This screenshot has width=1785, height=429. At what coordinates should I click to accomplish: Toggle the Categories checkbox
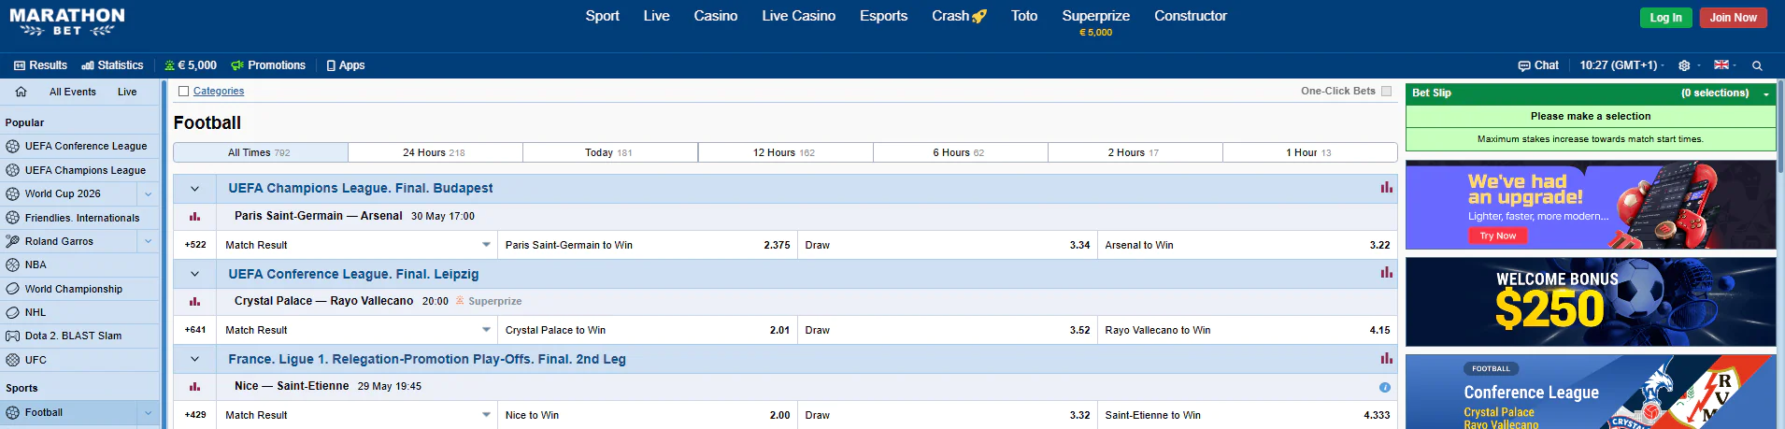coord(184,92)
